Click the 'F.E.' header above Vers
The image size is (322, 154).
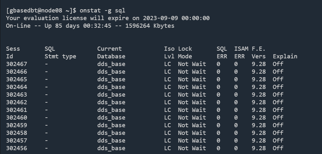(258, 49)
